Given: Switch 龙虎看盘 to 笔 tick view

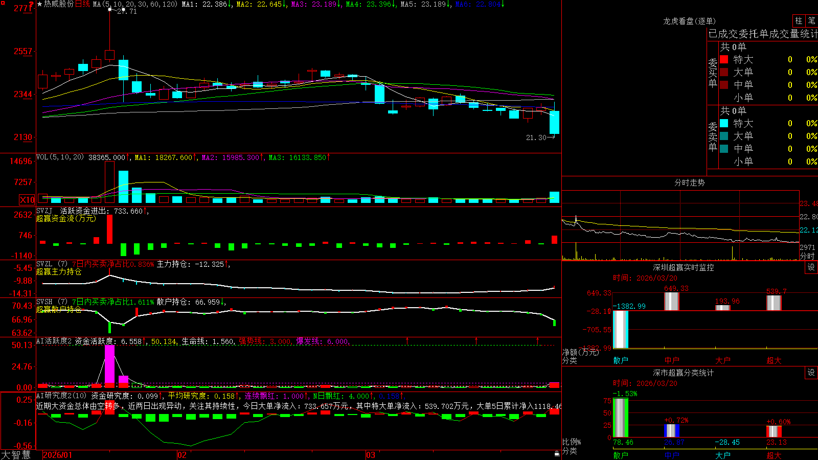Looking at the screenshot, I should [811, 20].
